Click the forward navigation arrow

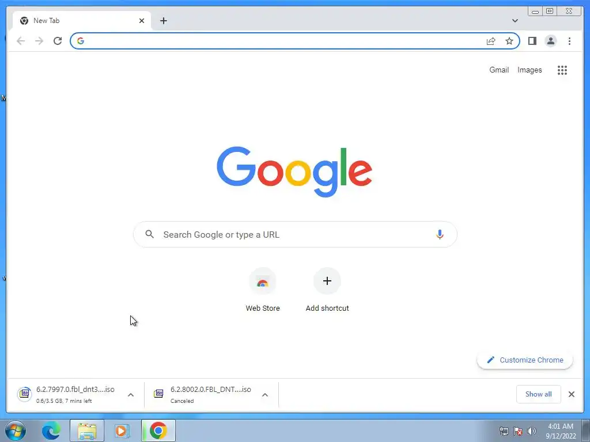click(39, 41)
